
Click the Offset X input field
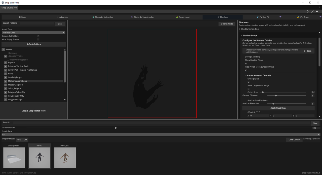(259, 116)
